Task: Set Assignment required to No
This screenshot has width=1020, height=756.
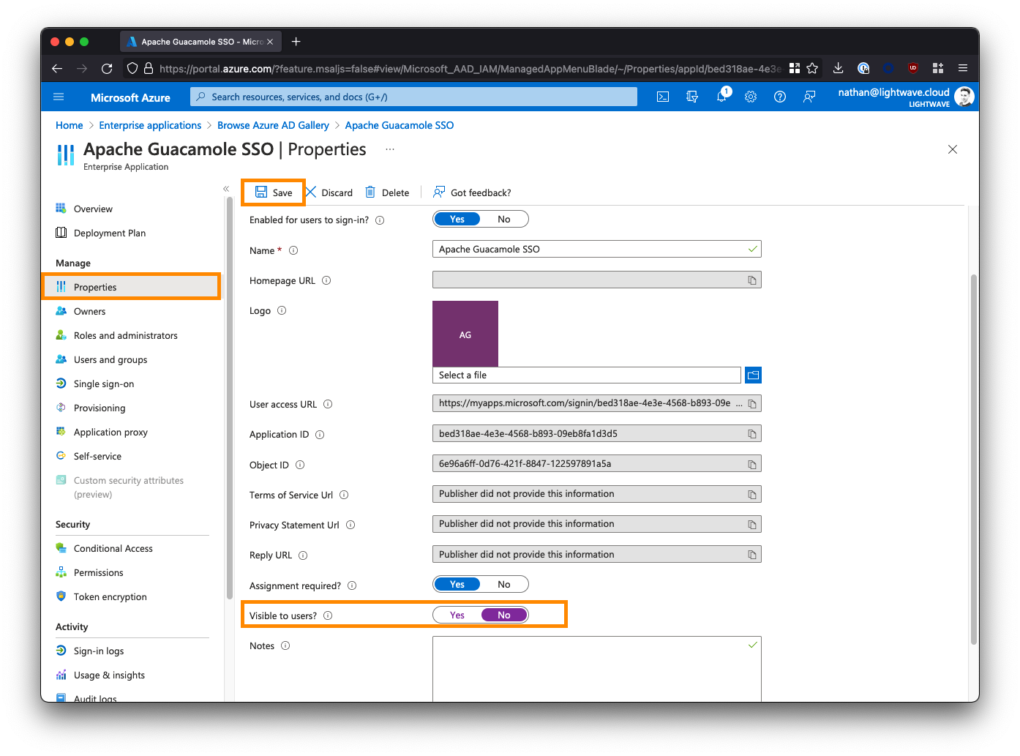Action: pos(504,585)
